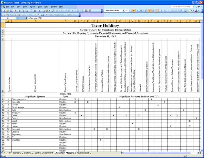Click the Paste clipboard icon
The image size is (204, 158).
click(x=47, y=11)
